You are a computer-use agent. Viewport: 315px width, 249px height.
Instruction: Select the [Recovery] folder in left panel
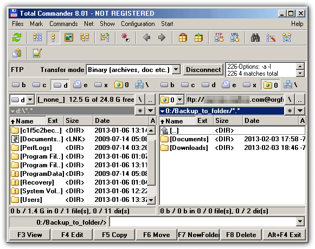click(x=79, y=182)
